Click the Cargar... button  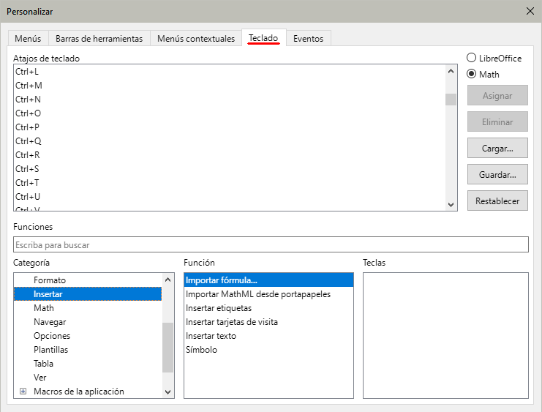pyautogui.click(x=497, y=148)
